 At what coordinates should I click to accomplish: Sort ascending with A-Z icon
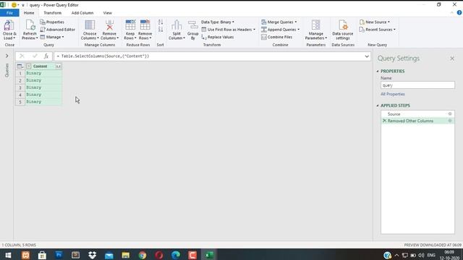click(161, 22)
